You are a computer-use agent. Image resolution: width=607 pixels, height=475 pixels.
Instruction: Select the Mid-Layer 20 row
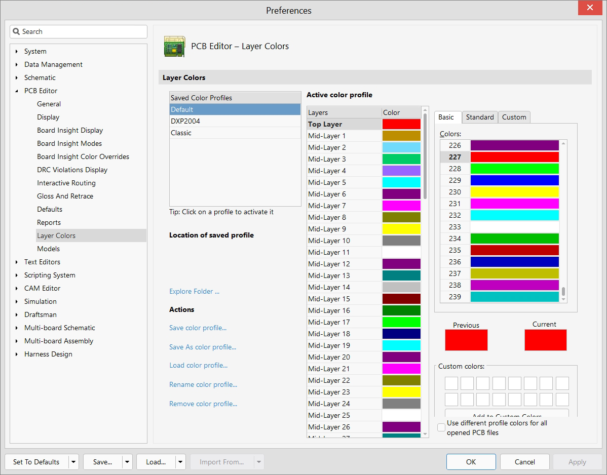click(x=364, y=357)
